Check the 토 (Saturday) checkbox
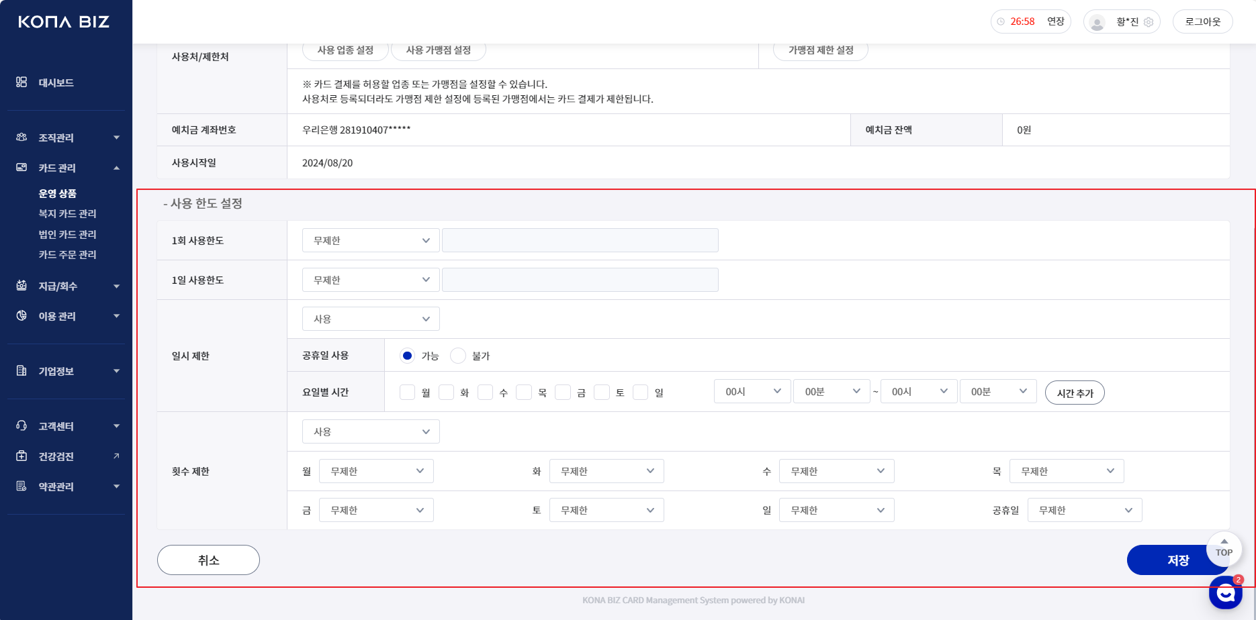The image size is (1256, 620). (x=602, y=392)
